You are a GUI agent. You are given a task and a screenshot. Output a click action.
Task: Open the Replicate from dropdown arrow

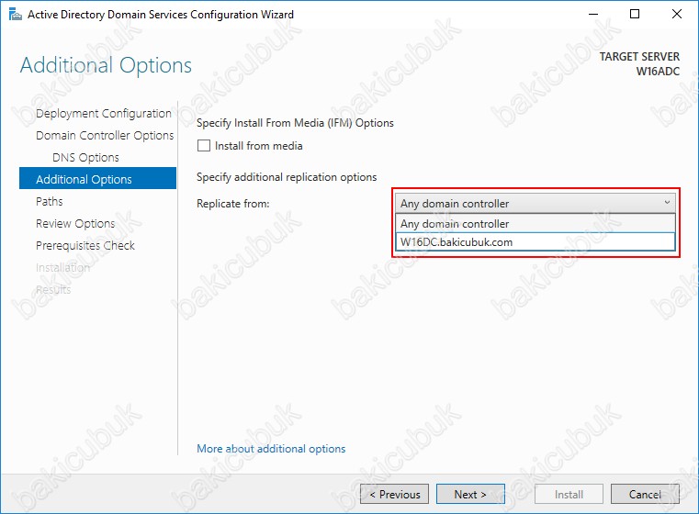[667, 203]
